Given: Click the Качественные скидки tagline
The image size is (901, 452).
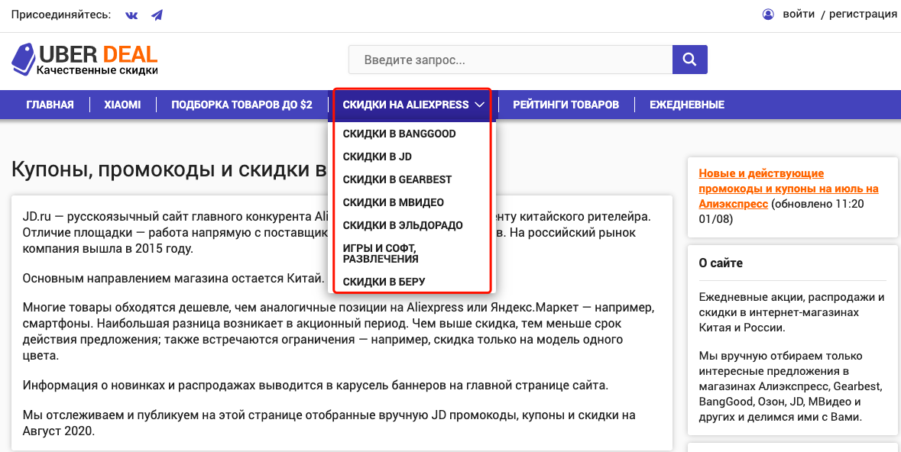Looking at the screenshot, I should point(97,71).
